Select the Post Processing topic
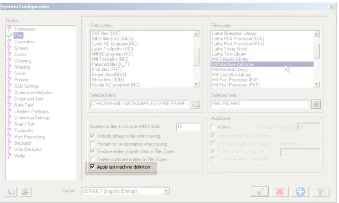The height and width of the screenshot is (203, 339). (x=30, y=137)
